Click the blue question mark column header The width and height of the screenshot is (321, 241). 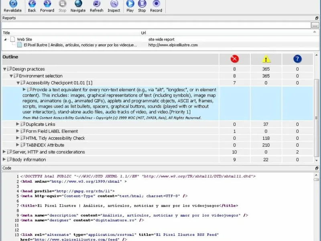[x=297, y=59]
